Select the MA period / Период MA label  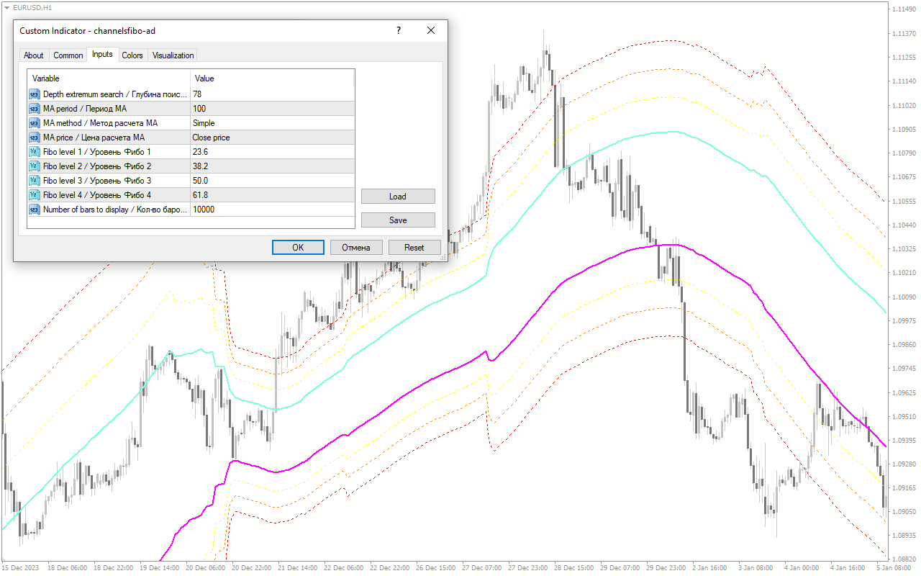[85, 109]
